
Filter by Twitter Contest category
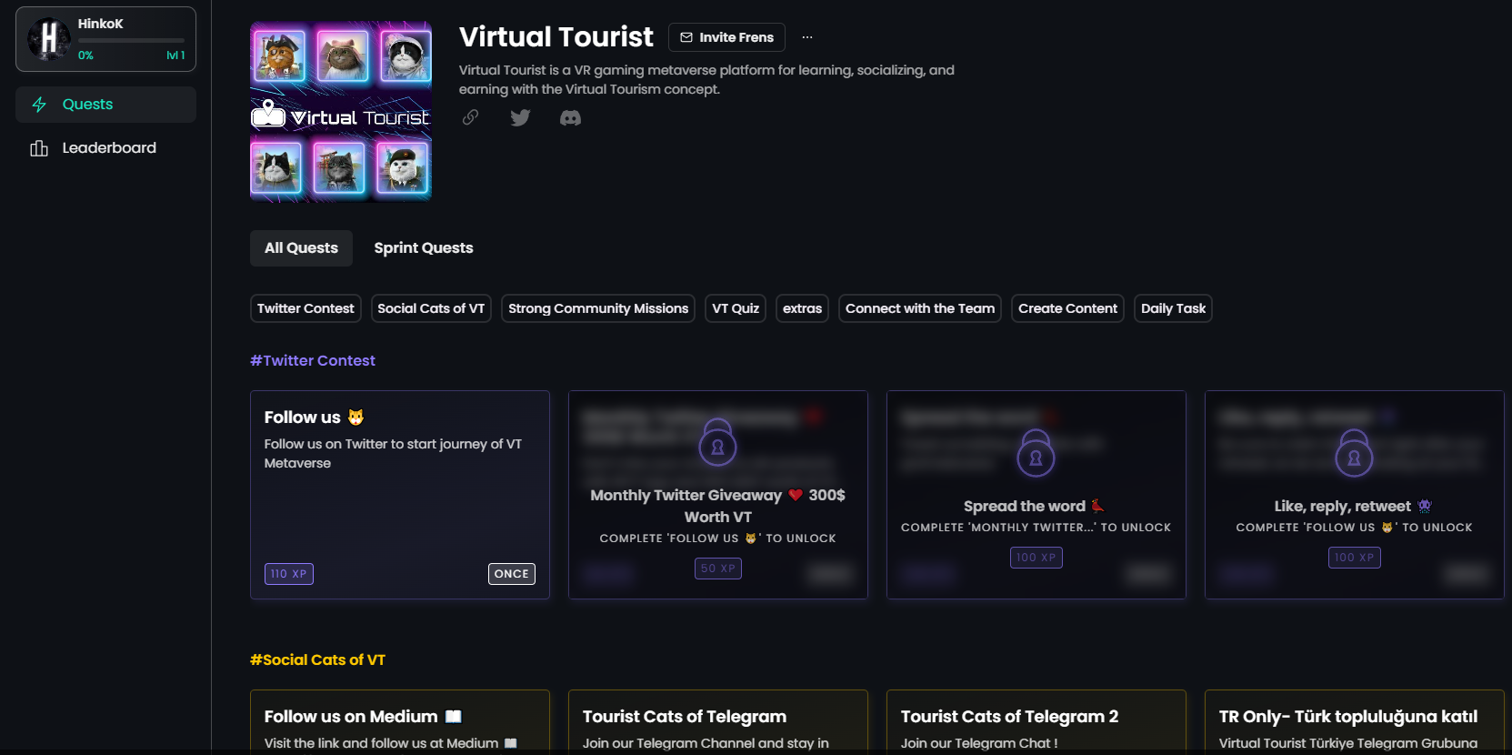tap(305, 308)
